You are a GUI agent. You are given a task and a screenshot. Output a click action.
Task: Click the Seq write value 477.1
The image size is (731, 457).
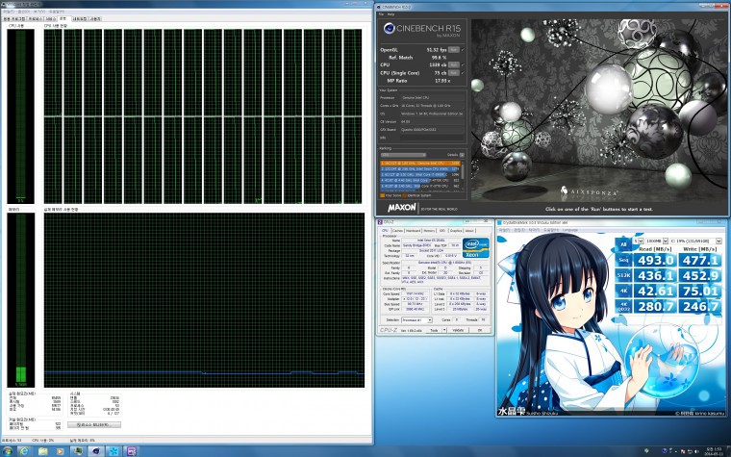(x=700, y=260)
